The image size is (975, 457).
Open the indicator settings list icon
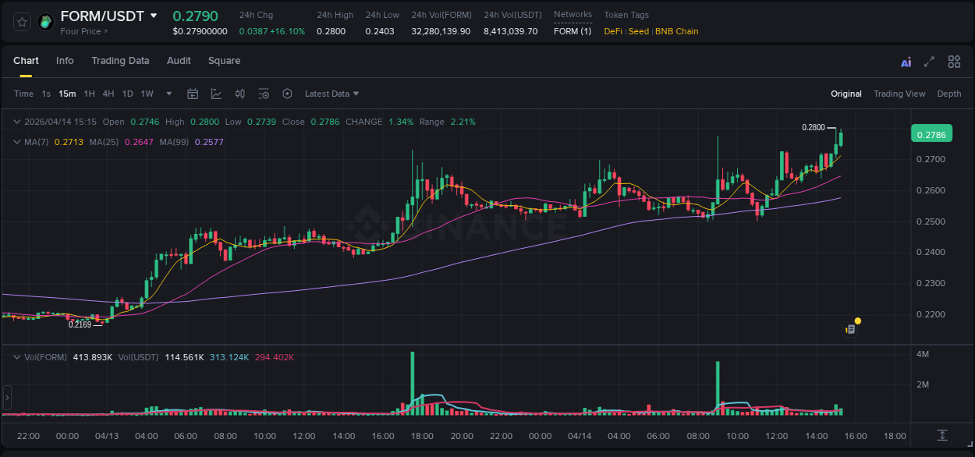pyautogui.click(x=264, y=94)
